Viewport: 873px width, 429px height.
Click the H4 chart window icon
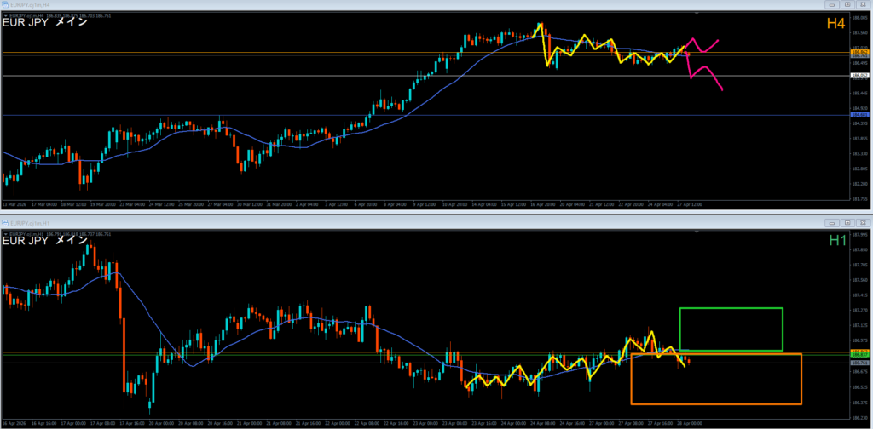point(7,4)
